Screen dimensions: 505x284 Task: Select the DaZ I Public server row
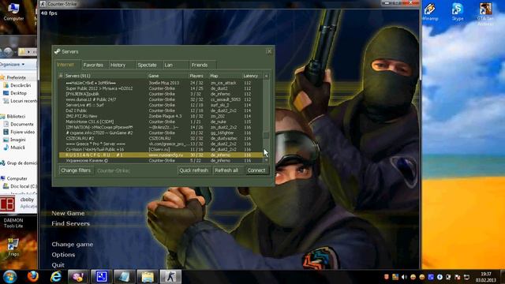coord(161,110)
